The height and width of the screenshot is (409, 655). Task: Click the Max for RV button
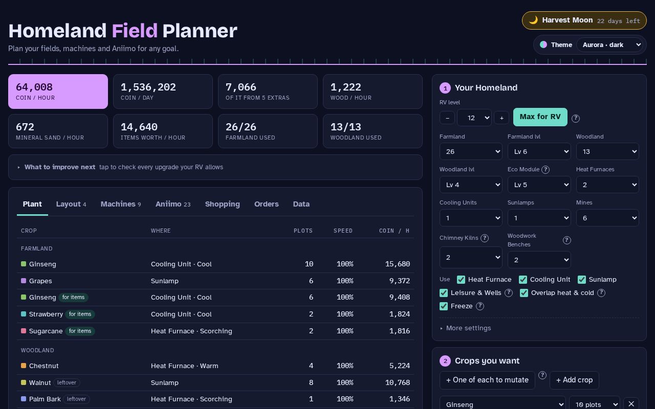(540, 117)
